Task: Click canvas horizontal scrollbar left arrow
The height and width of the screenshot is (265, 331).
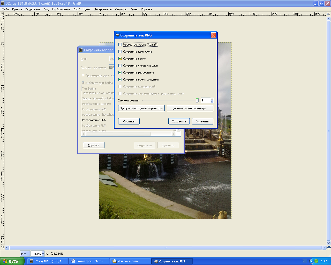Action: click(7, 248)
